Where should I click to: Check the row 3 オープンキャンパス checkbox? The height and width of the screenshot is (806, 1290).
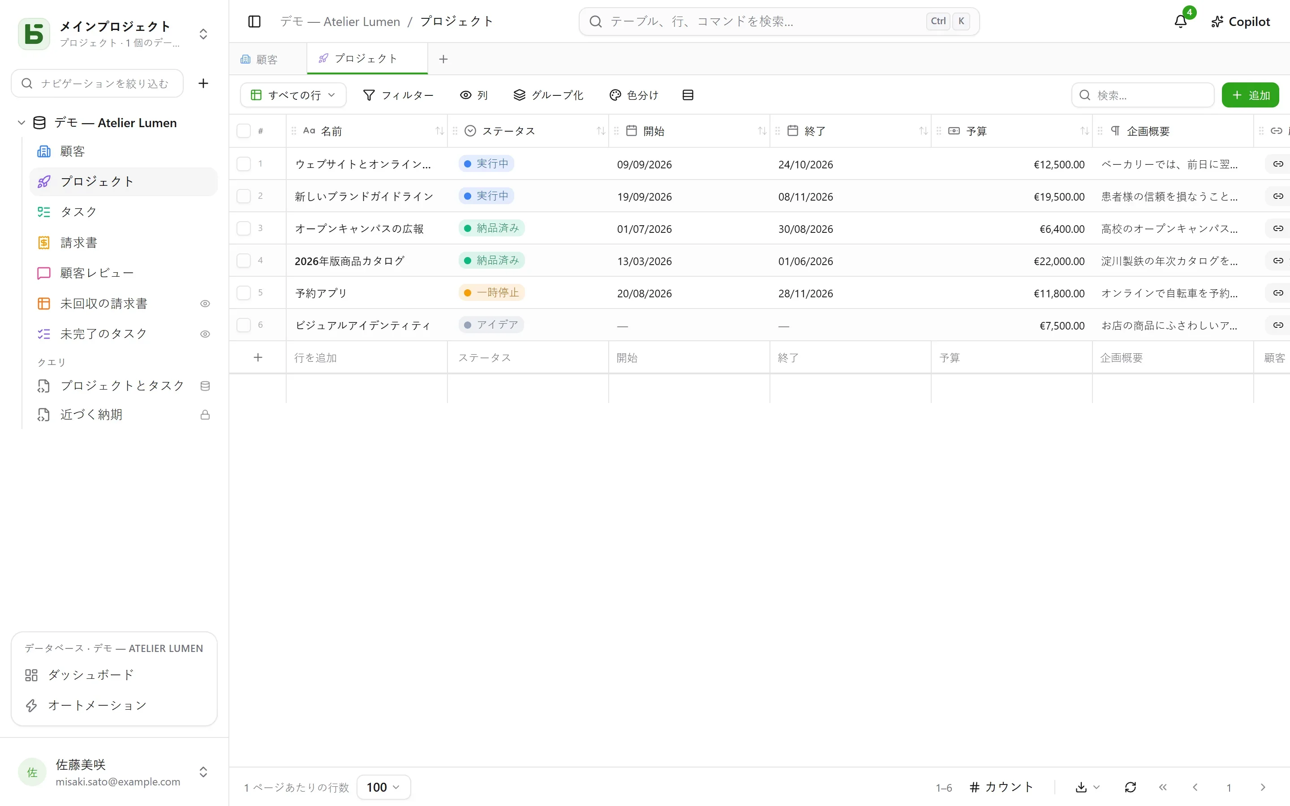click(244, 228)
